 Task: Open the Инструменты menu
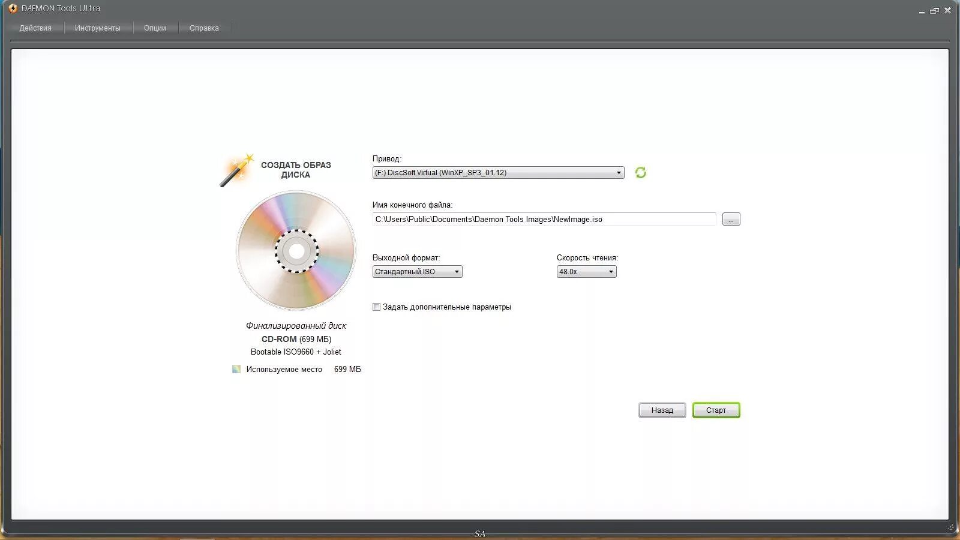98,28
